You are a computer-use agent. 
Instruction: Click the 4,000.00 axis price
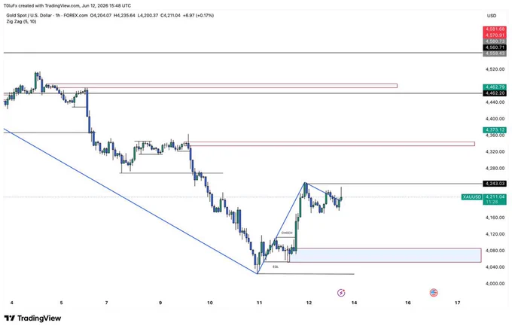click(x=495, y=283)
